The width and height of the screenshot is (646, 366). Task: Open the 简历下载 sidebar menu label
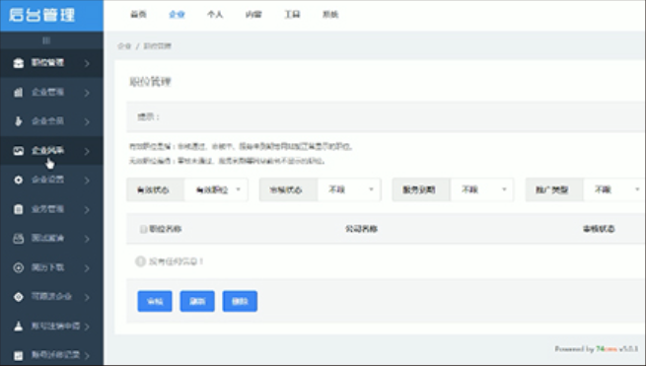(47, 267)
